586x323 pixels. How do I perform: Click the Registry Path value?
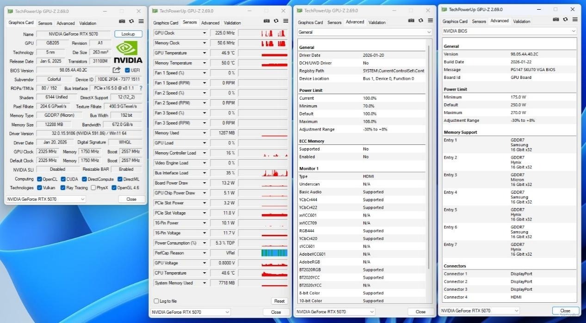(x=394, y=71)
